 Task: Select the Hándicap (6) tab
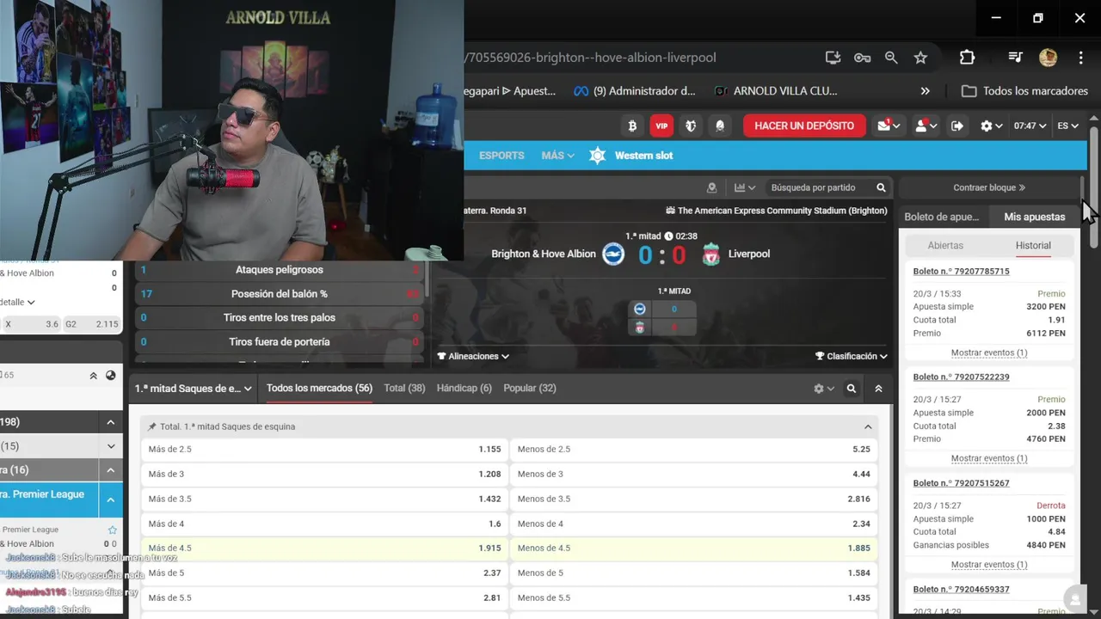coord(464,389)
